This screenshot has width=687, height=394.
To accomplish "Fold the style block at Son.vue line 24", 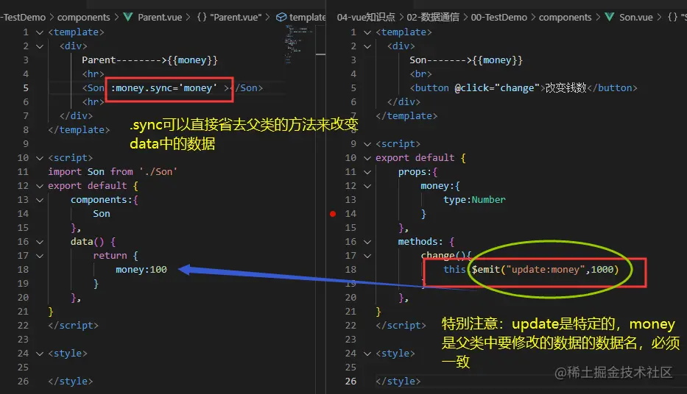I will [367, 354].
